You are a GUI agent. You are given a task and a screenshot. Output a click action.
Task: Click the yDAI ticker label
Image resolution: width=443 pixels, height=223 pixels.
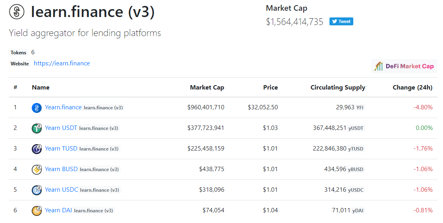pos(358,211)
